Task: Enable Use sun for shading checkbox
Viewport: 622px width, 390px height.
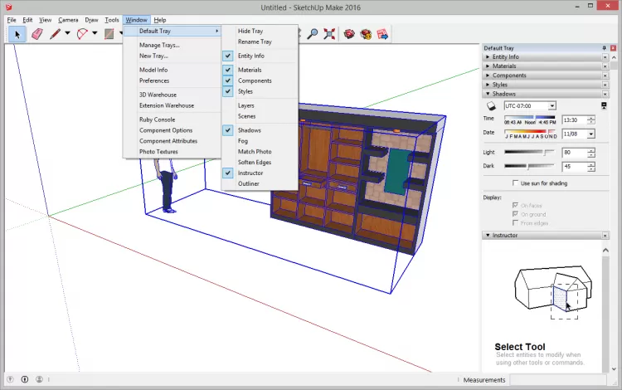Action: 517,183
